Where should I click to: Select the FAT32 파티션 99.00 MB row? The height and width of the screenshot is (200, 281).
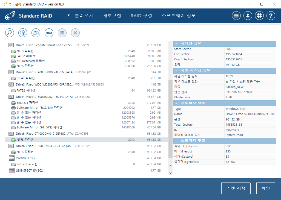pyautogui.click(x=86, y=56)
